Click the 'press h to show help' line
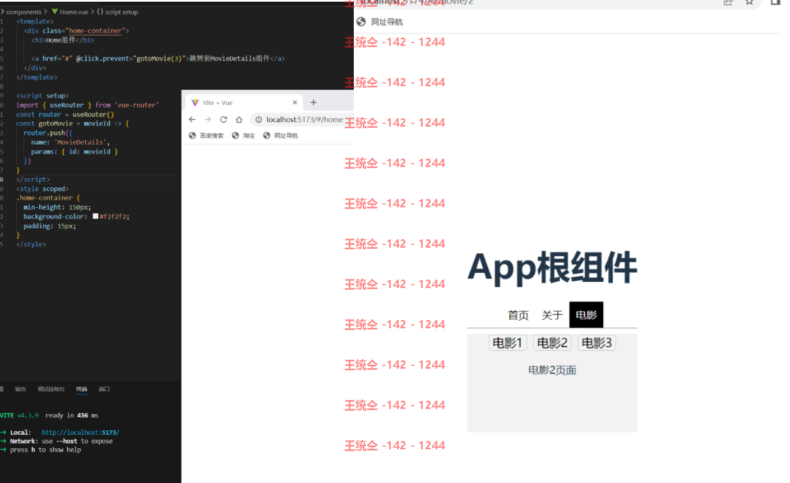This screenshot has height=483, width=790. (x=45, y=450)
